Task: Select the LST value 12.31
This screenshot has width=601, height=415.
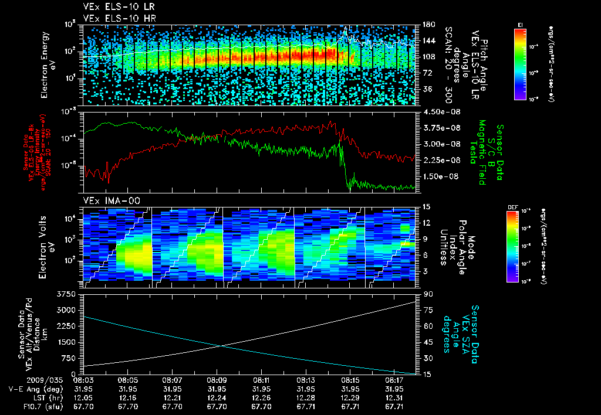Action: coord(394,398)
